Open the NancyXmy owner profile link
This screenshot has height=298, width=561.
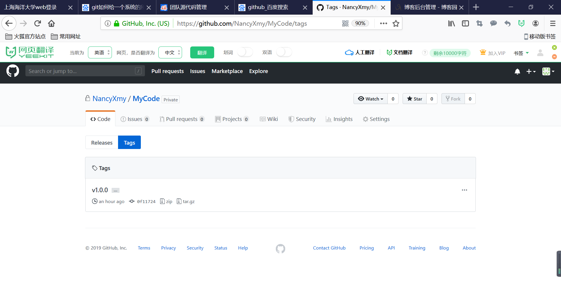tap(109, 99)
